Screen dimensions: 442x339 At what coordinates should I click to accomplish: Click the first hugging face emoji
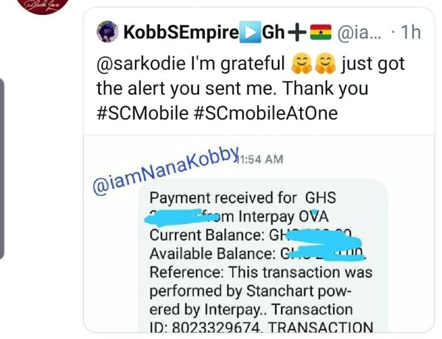pyautogui.click(x=301, y=64)
